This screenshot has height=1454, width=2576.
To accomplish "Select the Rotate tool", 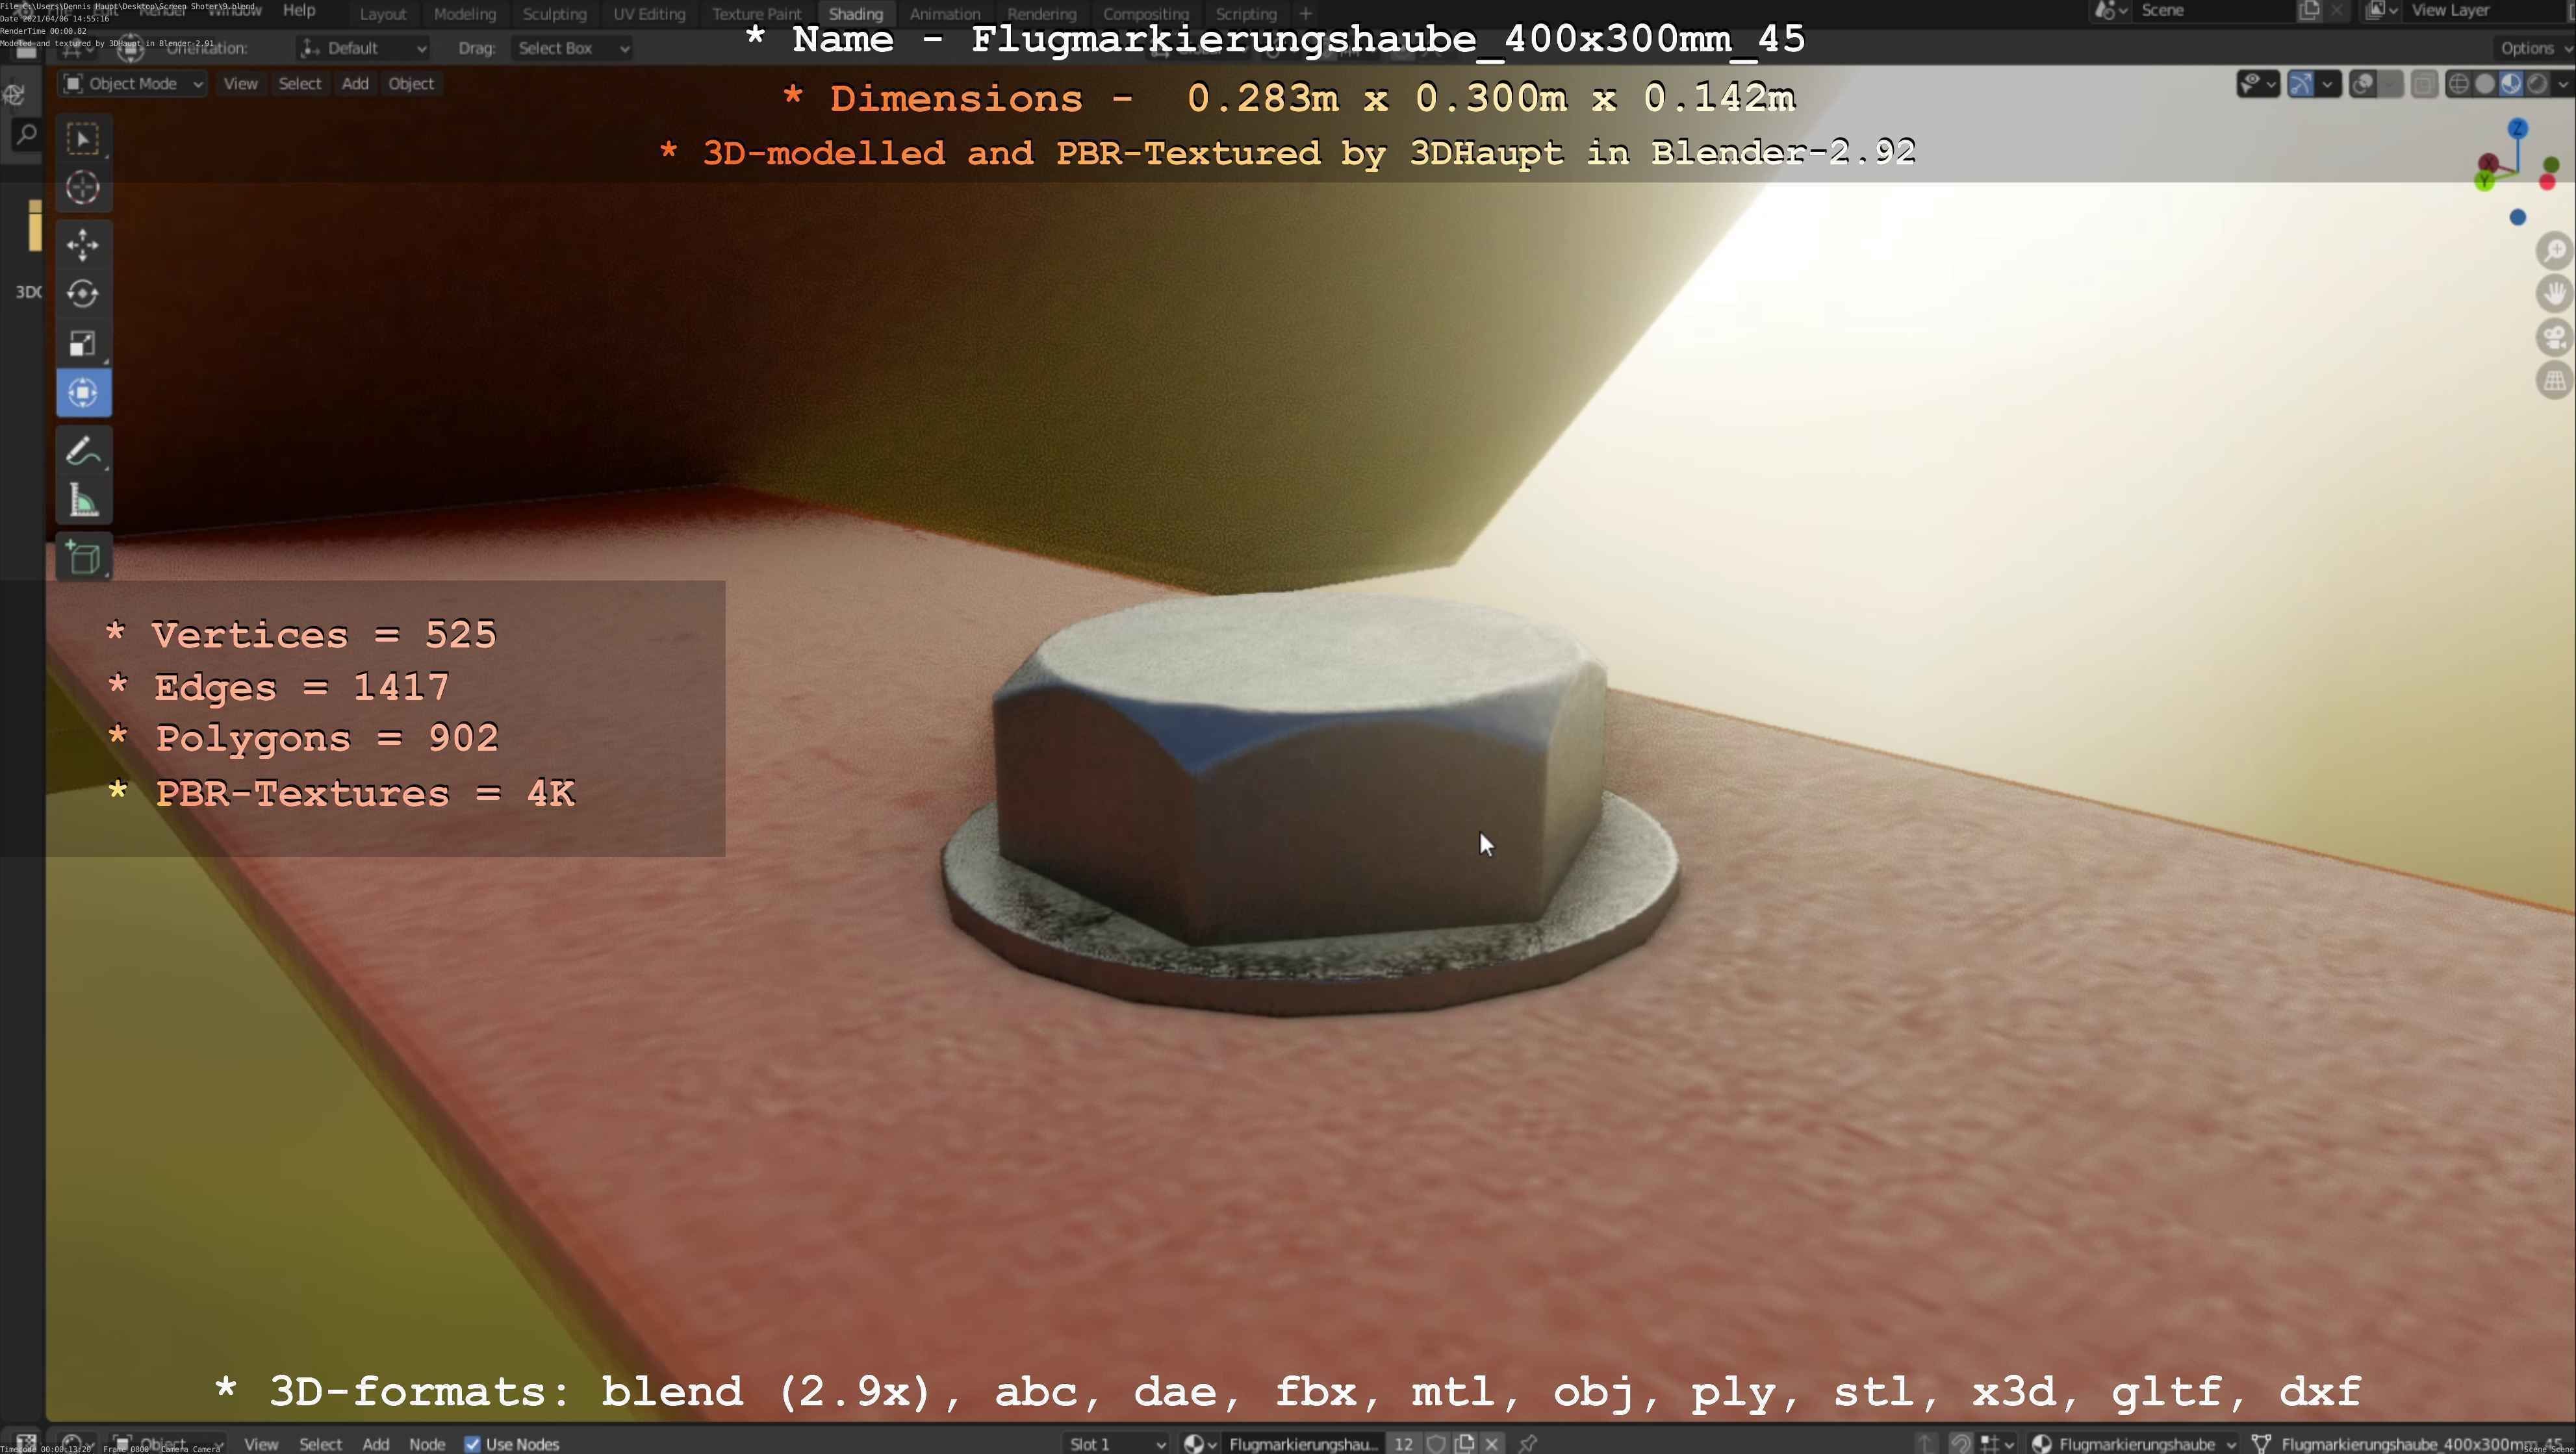I will [83, 294].
